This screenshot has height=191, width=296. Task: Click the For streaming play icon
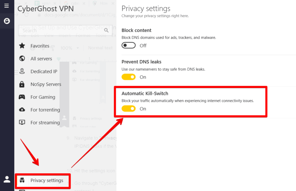(22, 122)
